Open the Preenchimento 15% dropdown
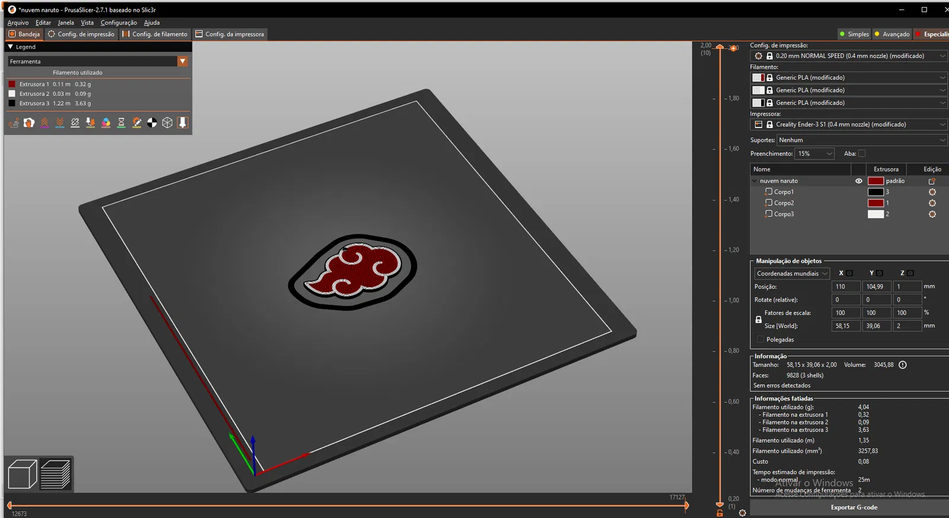This screenshot has width=949, height=518. point(814,154)
